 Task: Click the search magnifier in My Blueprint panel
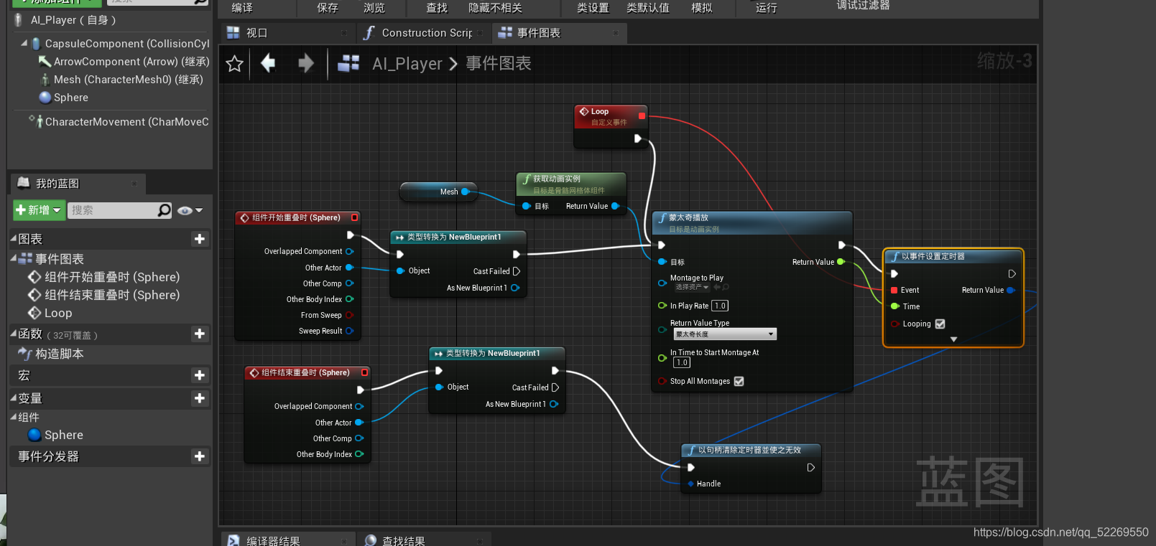165,210
